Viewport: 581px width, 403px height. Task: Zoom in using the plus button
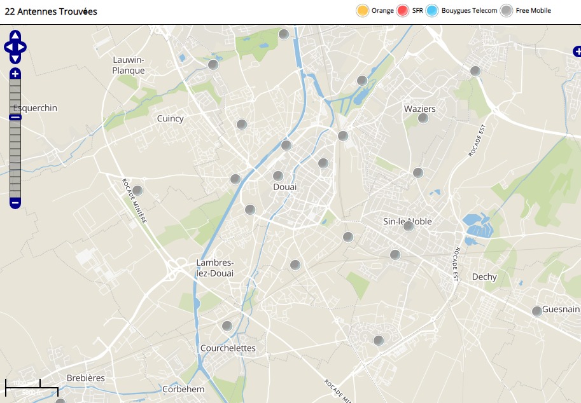[x=15, y=74]
